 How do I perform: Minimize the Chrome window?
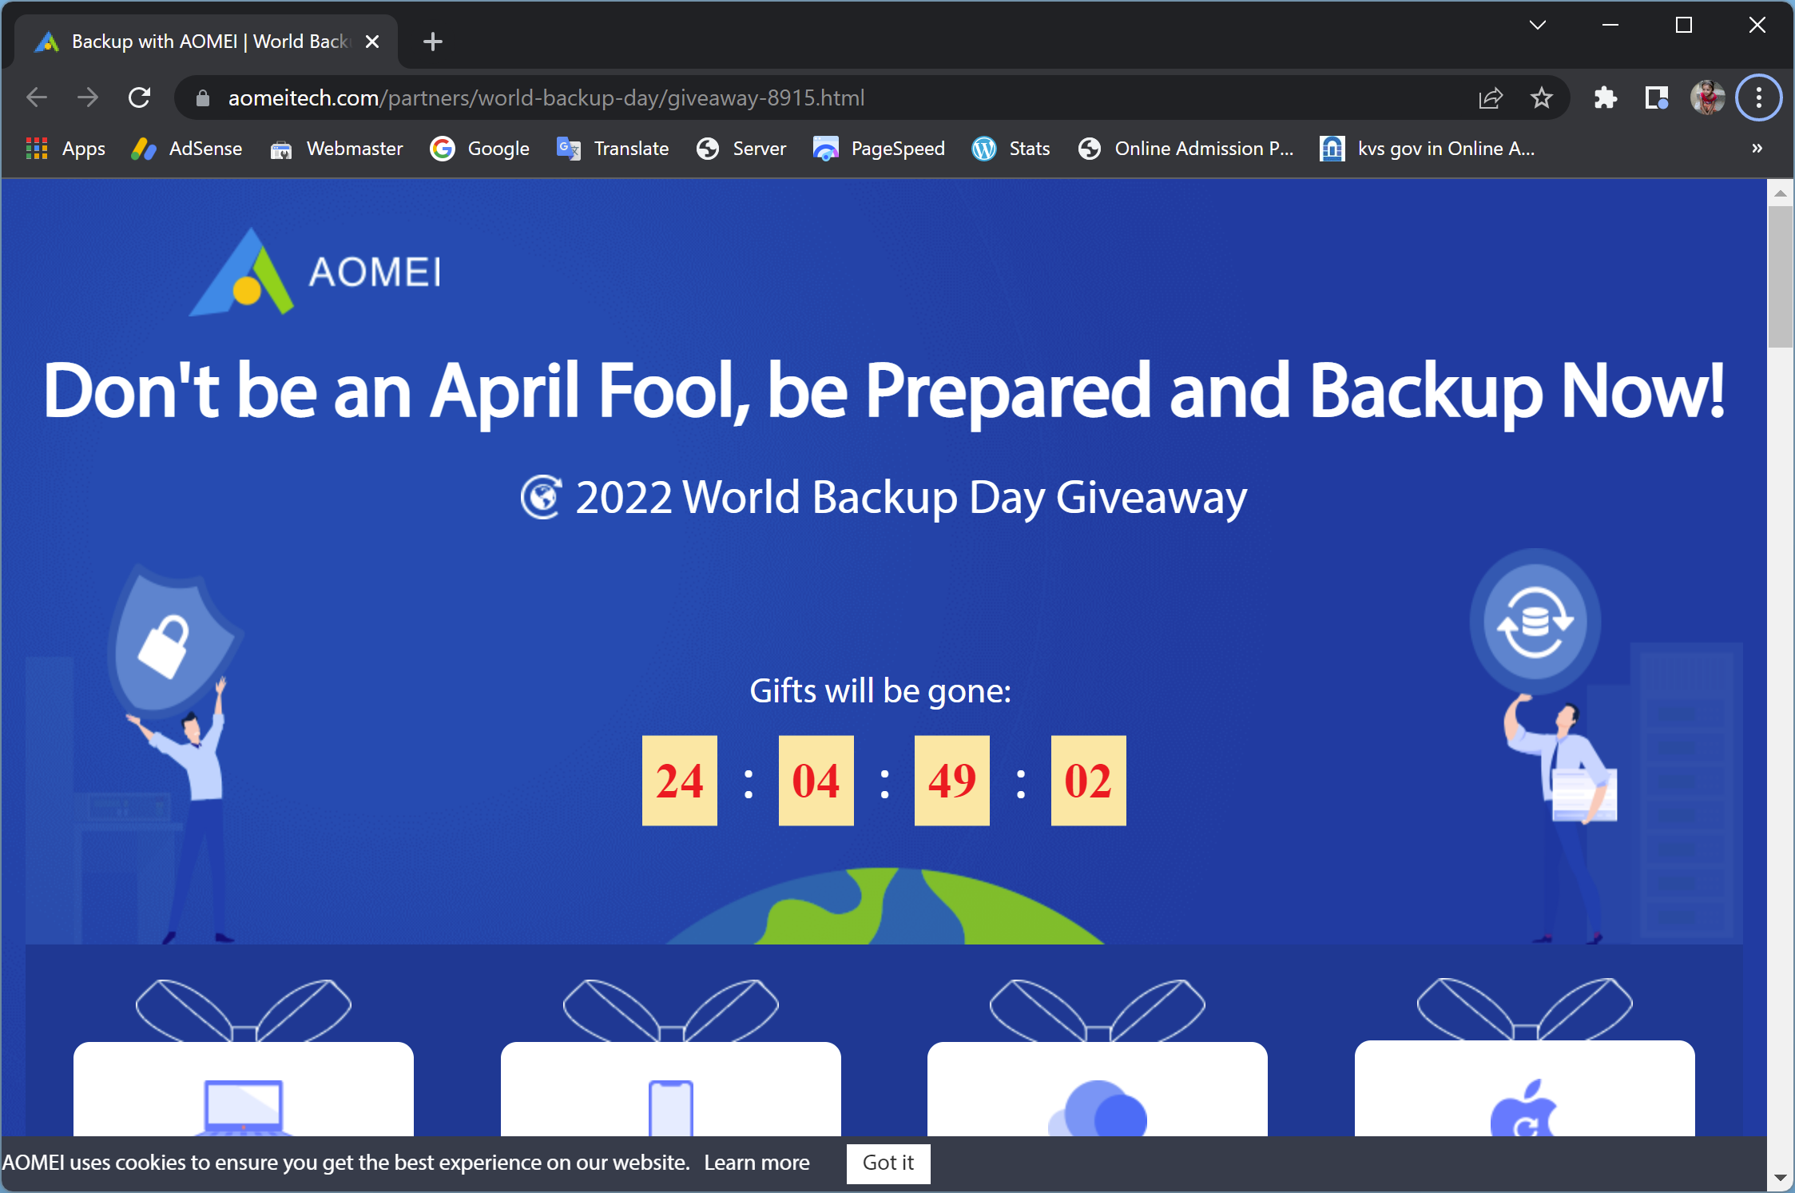pos(1610,26)
